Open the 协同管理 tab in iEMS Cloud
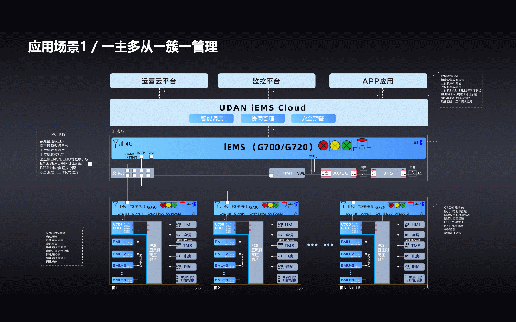 point(264,118)
